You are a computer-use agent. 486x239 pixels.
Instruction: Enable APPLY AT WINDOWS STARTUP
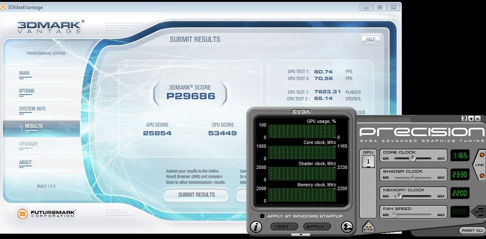coord(262,216)
